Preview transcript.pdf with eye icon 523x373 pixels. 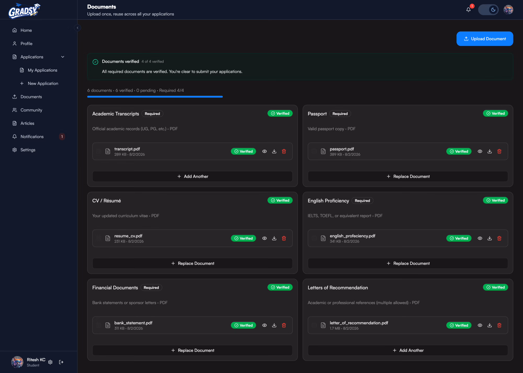264,151
